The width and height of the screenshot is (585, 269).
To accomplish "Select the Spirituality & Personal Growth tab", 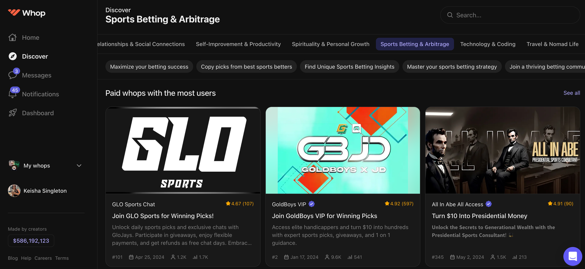I will pos(331,44).
